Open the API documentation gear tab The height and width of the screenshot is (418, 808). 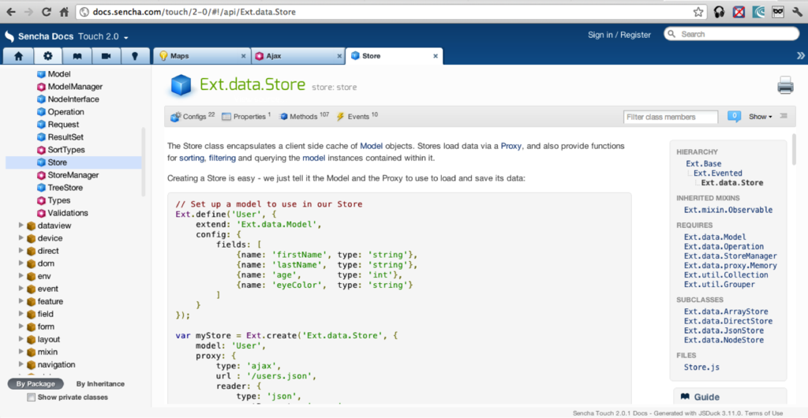[48, 56]
